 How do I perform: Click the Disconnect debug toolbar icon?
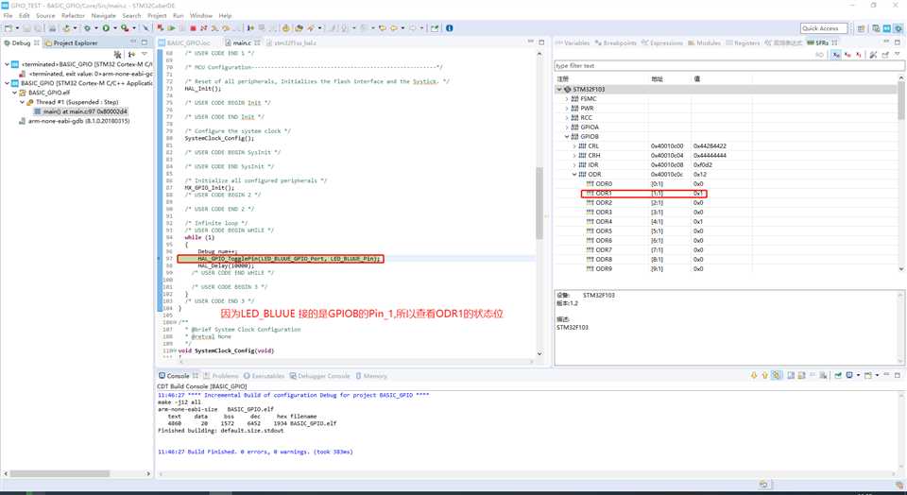pos(204,27)
